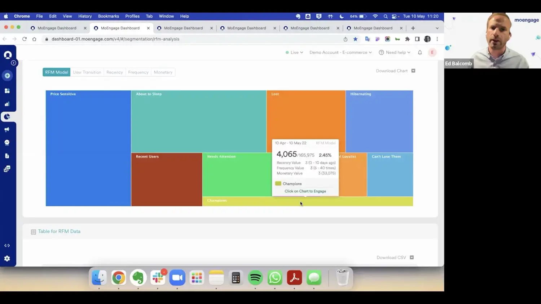
Task: Open Spotlight search in menu bar
Action: tap(386, 16)
